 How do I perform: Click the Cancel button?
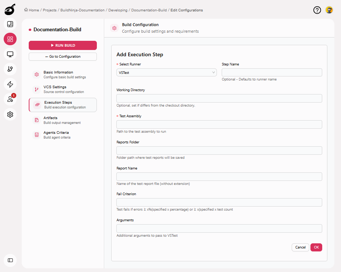coord(300,247)
